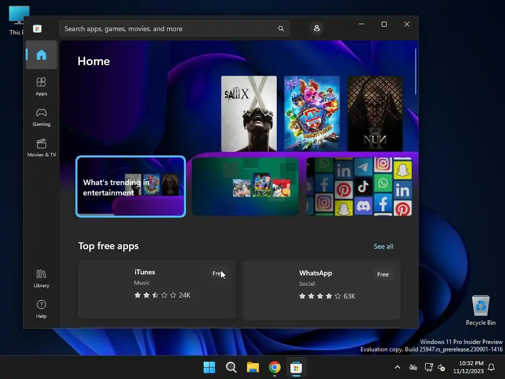
Task: Open the user account profile icon
Action: pos(317,28)
